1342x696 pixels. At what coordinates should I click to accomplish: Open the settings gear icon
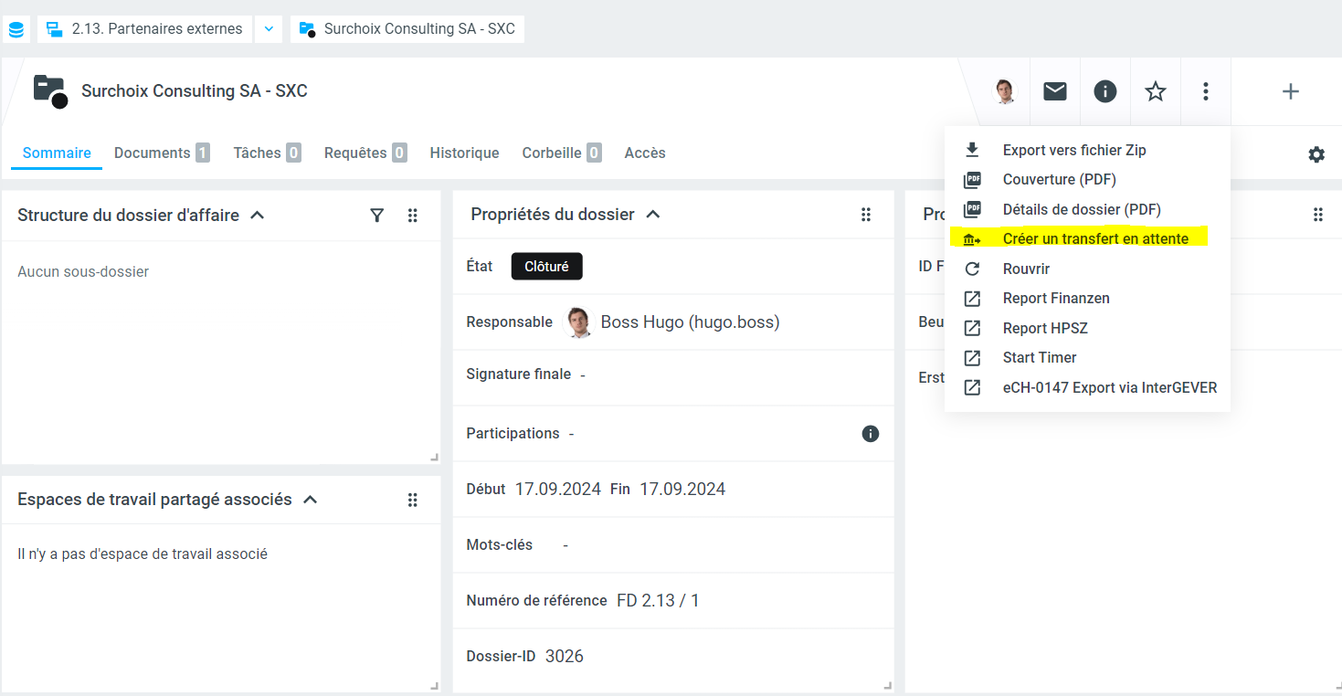click(x=1316, y=154)
